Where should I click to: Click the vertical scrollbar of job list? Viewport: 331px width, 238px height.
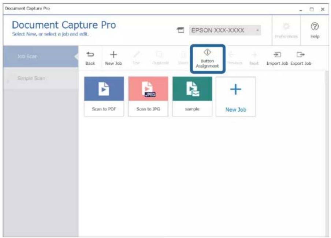[x=327, y=154]
